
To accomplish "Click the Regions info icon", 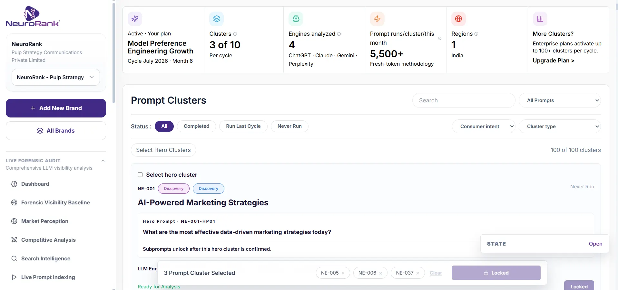I will (476, 34).
